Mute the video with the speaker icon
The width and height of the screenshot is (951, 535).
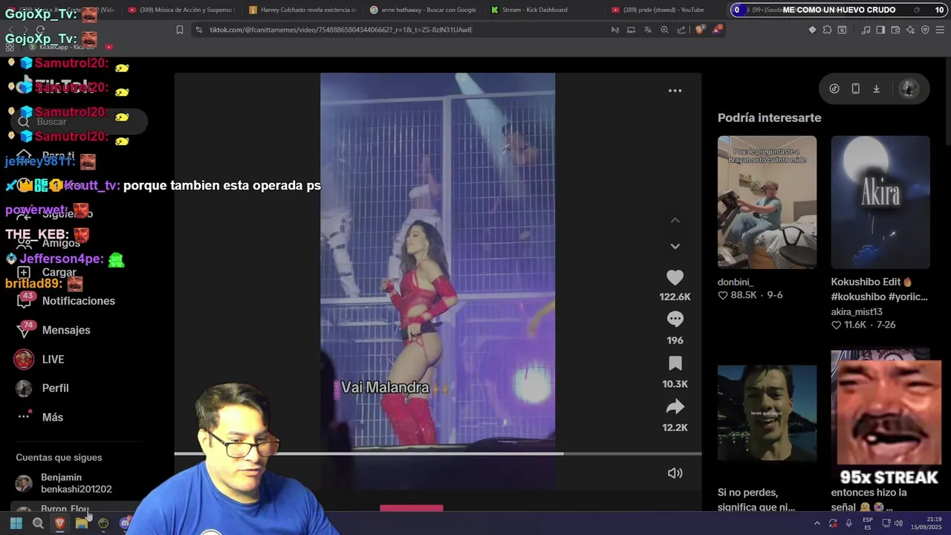[675, 473]
